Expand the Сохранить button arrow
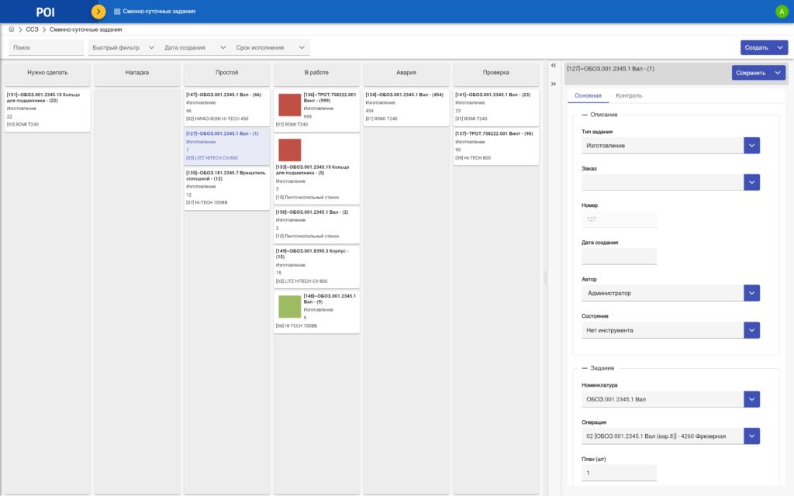Image resolution: width=794 pixels, height=496 pixels. (778, 73)
